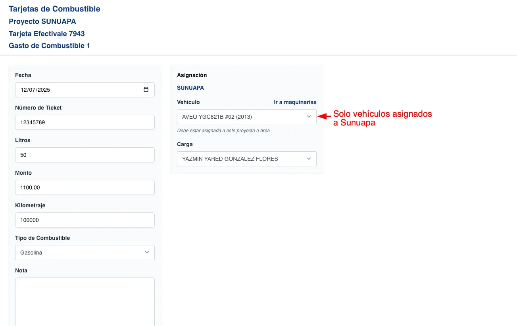Open the SUNUAPA assignment link
This screenshot has width=517, height=326.
(190, 88)
